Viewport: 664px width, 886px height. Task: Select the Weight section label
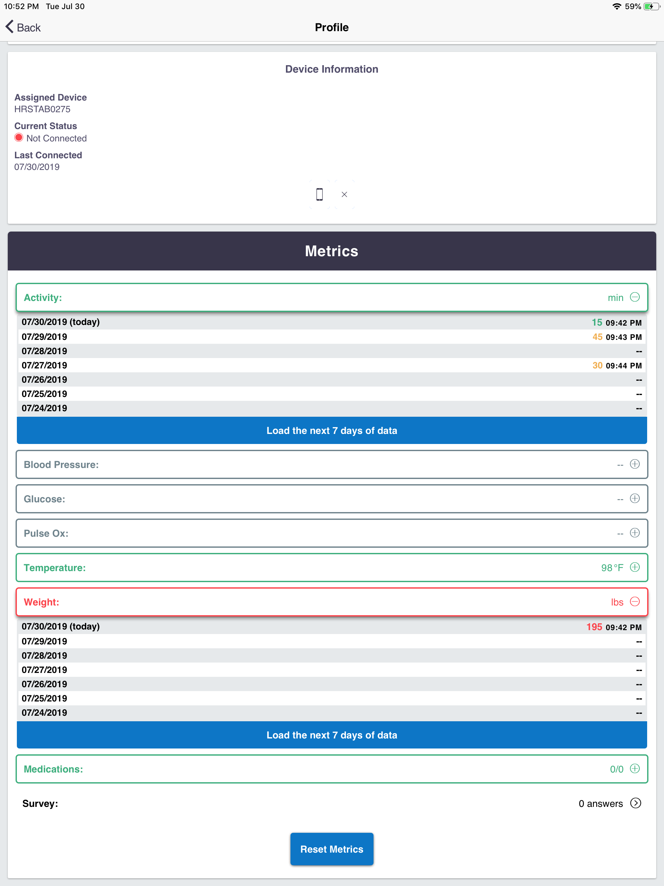coord(41,602)
